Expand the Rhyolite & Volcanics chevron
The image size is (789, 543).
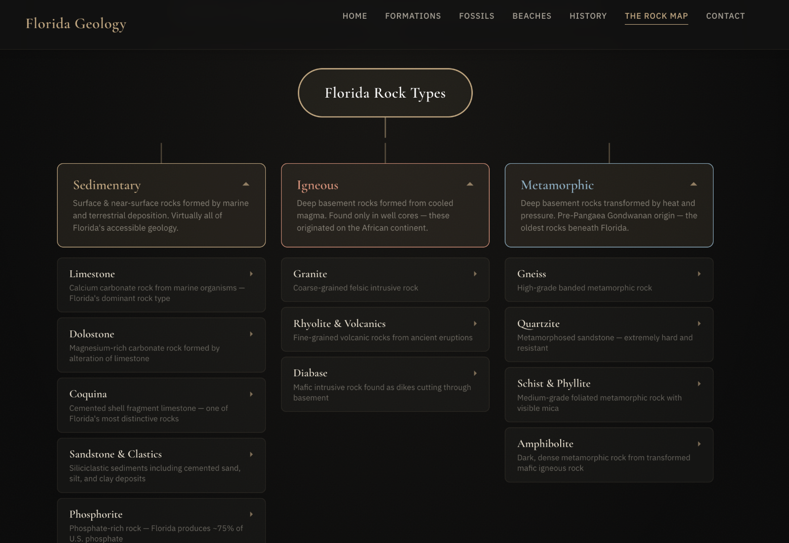(475, 324)
